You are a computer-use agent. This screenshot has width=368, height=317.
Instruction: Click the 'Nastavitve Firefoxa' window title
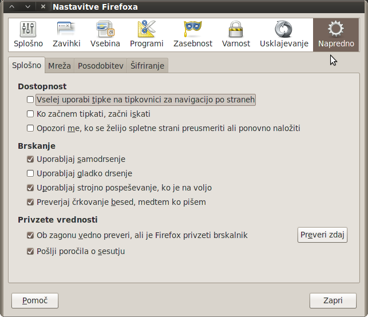click(x=95, y=7)
